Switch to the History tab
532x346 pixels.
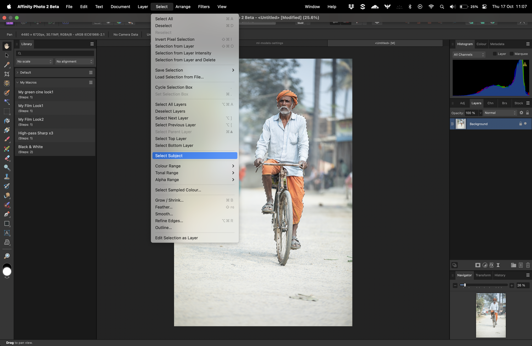tap(500, 275)
